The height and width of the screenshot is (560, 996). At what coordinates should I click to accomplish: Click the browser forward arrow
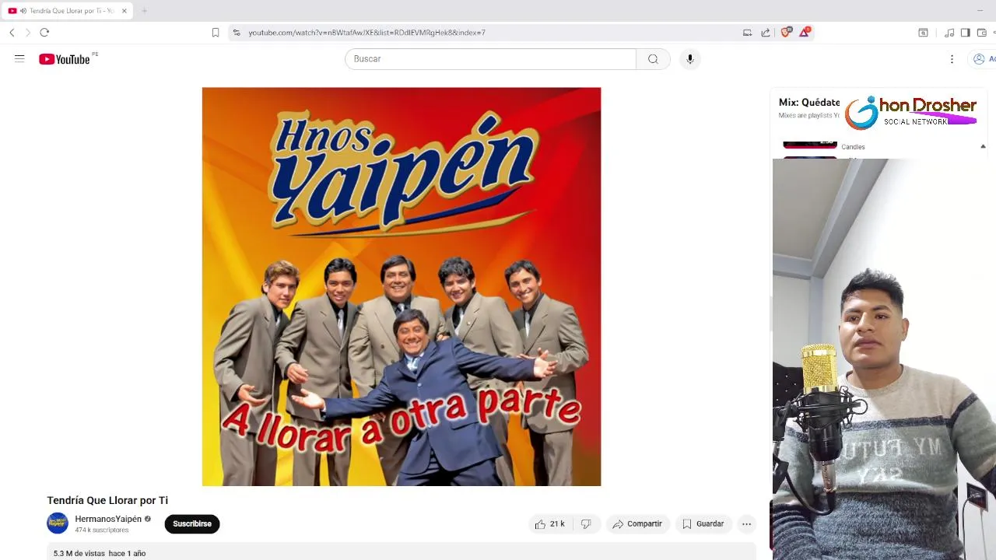[x=28, y=33]
